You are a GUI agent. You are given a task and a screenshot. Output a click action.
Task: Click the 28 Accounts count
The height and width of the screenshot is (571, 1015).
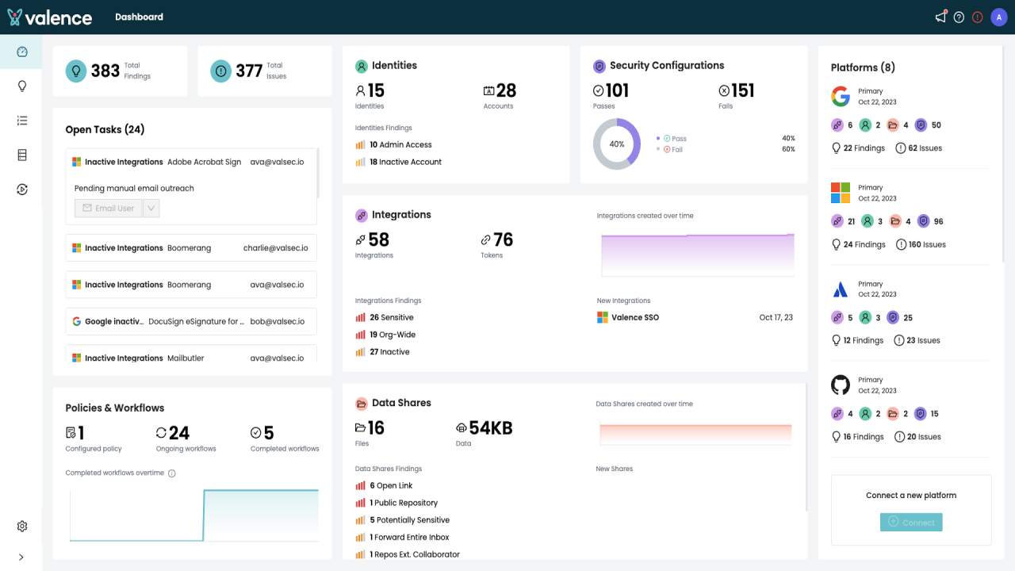(x=500, y=90)
